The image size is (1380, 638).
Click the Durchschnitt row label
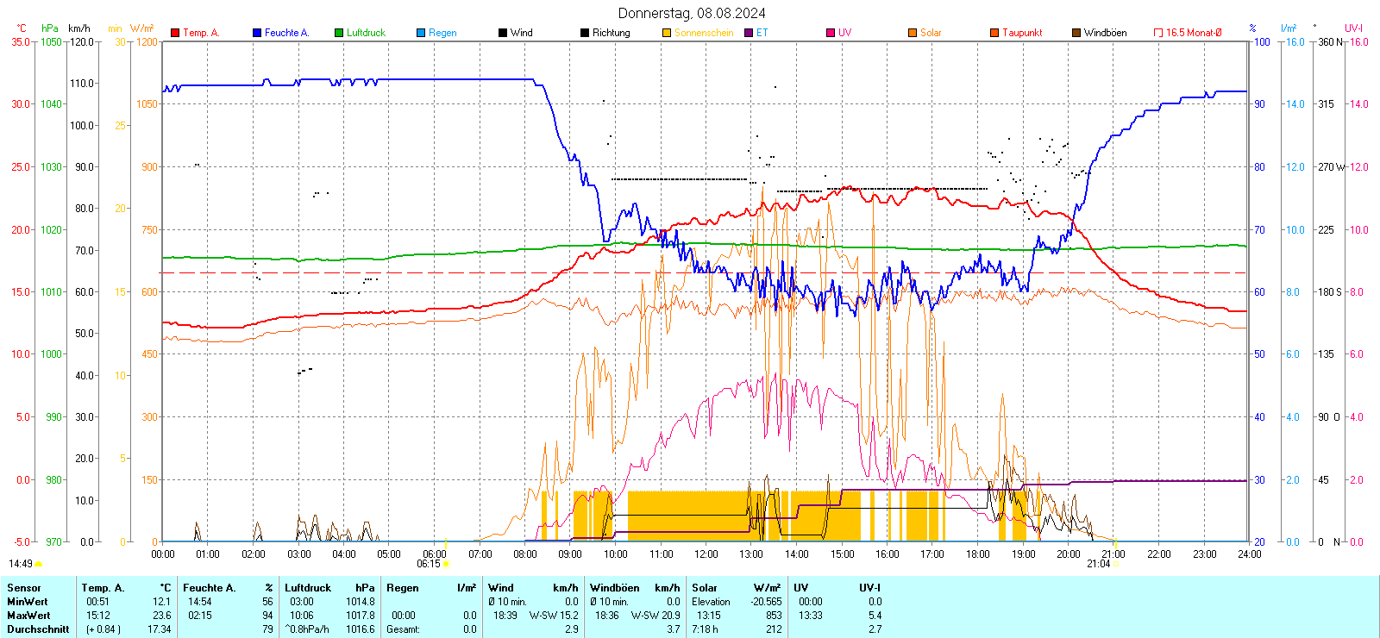coord(38,629)
